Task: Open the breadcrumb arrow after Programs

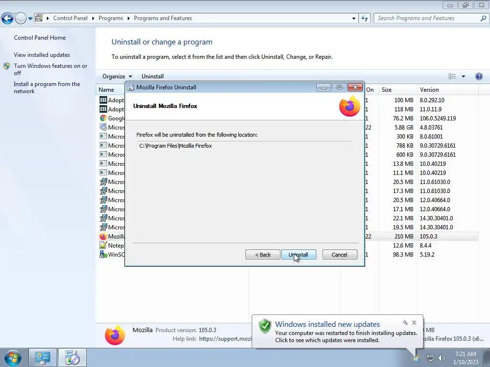Action: point(128,19)
